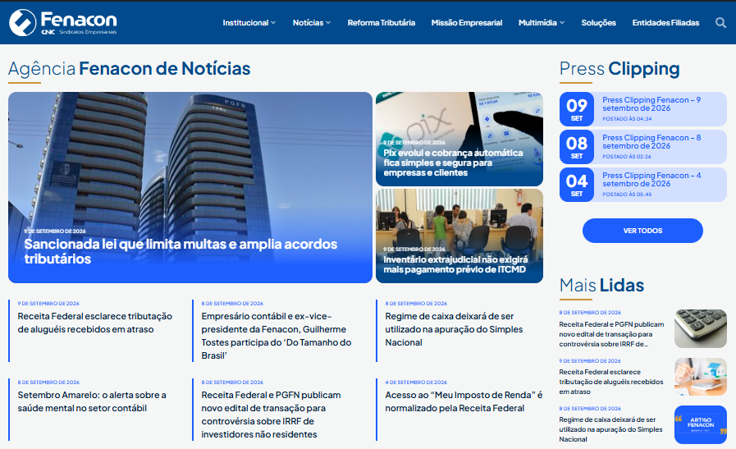The image size is (736, 449).
Task: Open Inventário extrajudicial ITCMD article card
Action: (x=459, y=236)
